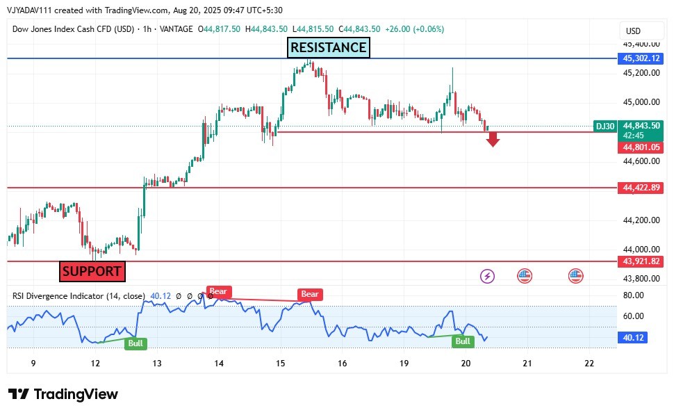Open the rightmost US flag economic event

[575, 276]
